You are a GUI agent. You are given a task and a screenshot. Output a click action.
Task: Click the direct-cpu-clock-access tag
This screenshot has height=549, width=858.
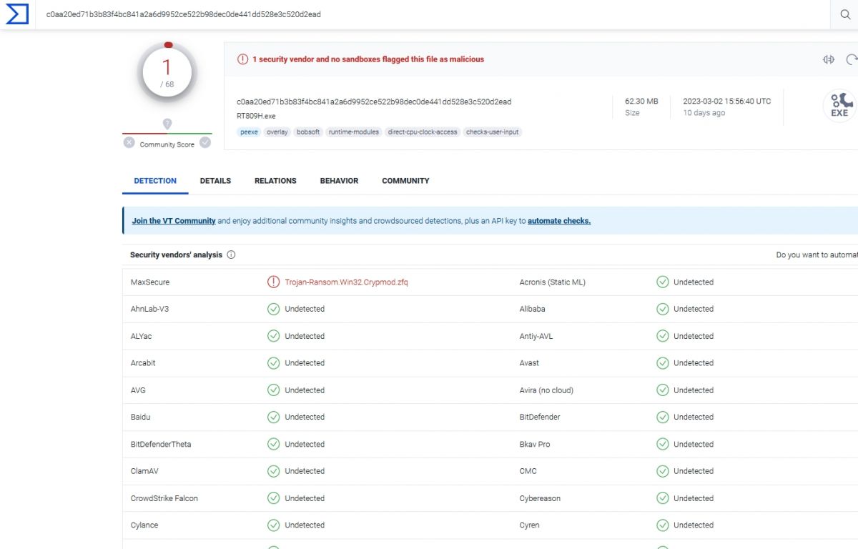point(423,132)
